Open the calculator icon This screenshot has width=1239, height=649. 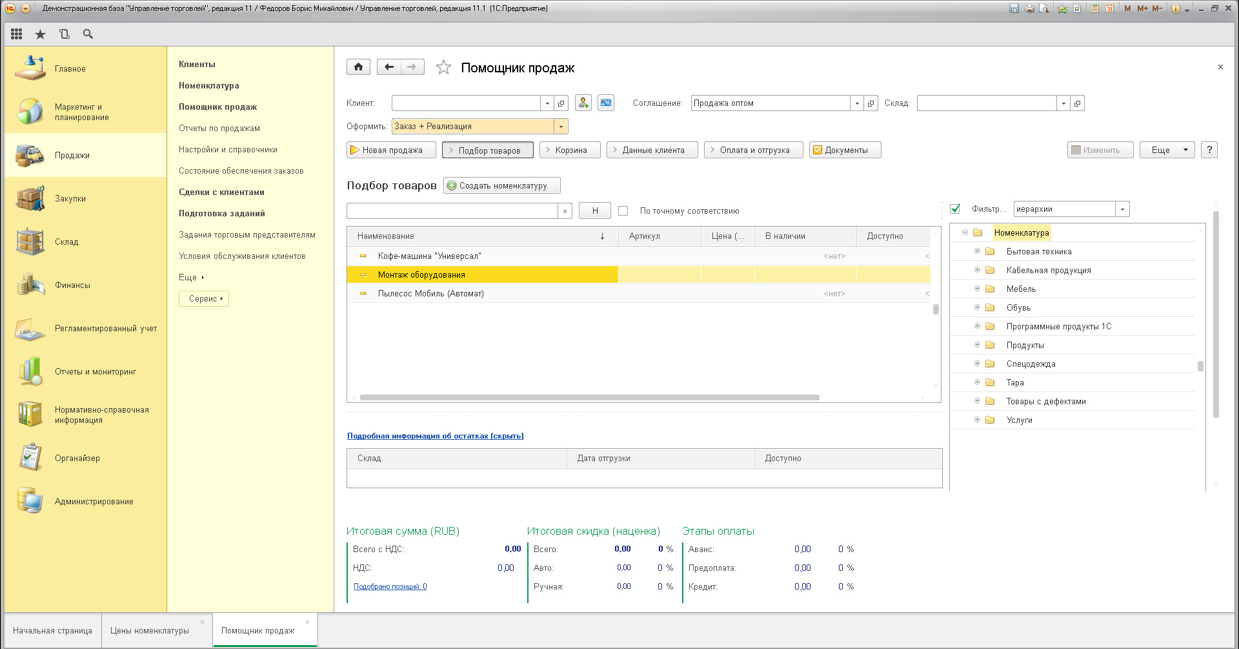1095,8
